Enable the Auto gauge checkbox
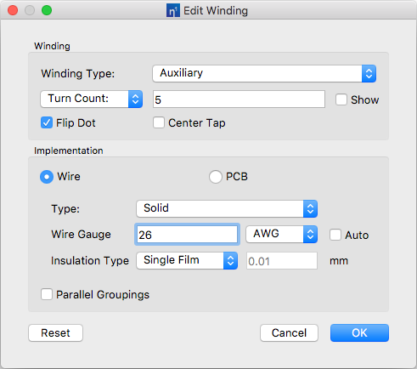417x369 pixels. click(335, 235)
